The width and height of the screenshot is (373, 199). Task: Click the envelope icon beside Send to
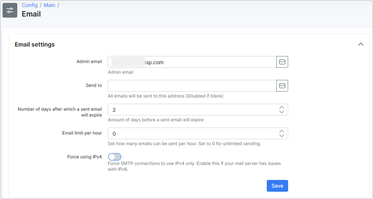(x=282, y=86)
